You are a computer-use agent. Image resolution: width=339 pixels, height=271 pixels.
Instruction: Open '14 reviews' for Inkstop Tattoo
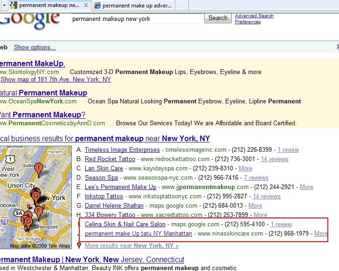[x=267, y=196]
